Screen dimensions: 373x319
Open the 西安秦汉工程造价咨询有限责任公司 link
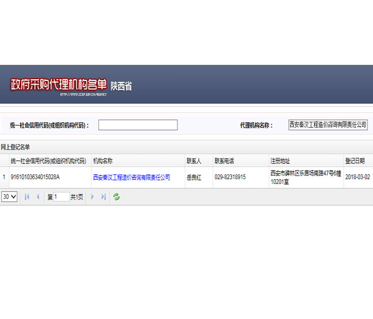pos(131,178)
